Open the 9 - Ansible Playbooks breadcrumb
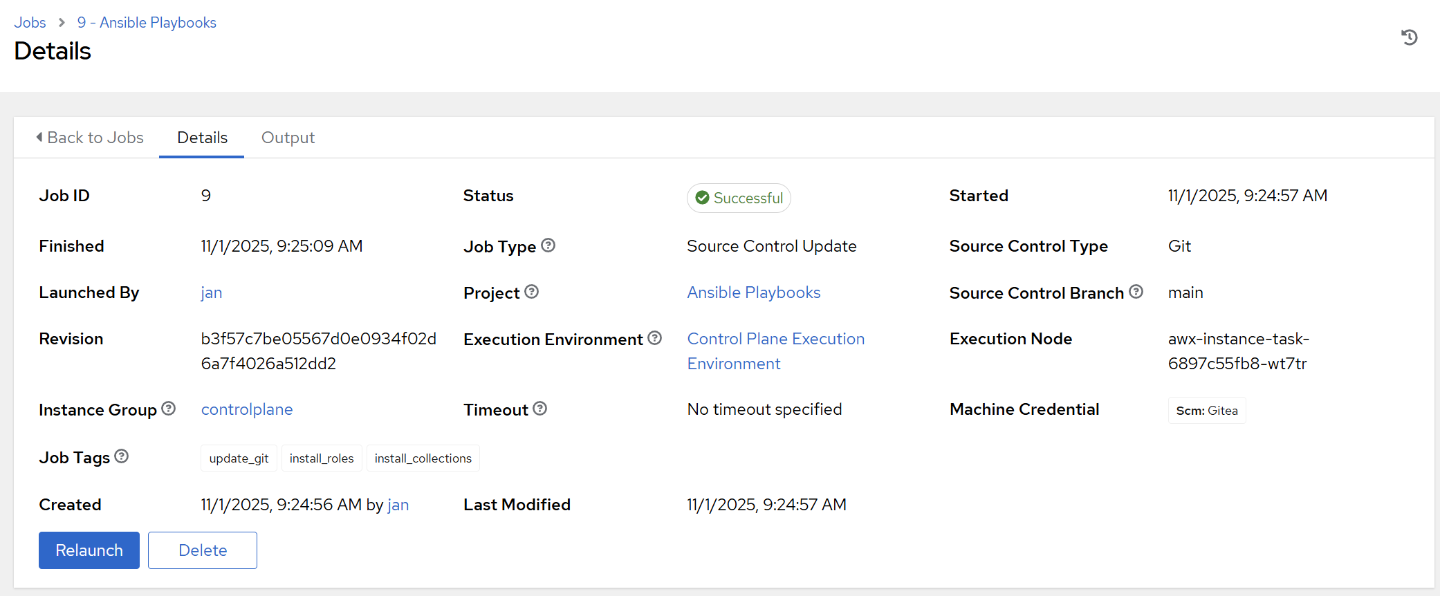The width and height of the screenshot is (1440, 596). click(147, 22)
